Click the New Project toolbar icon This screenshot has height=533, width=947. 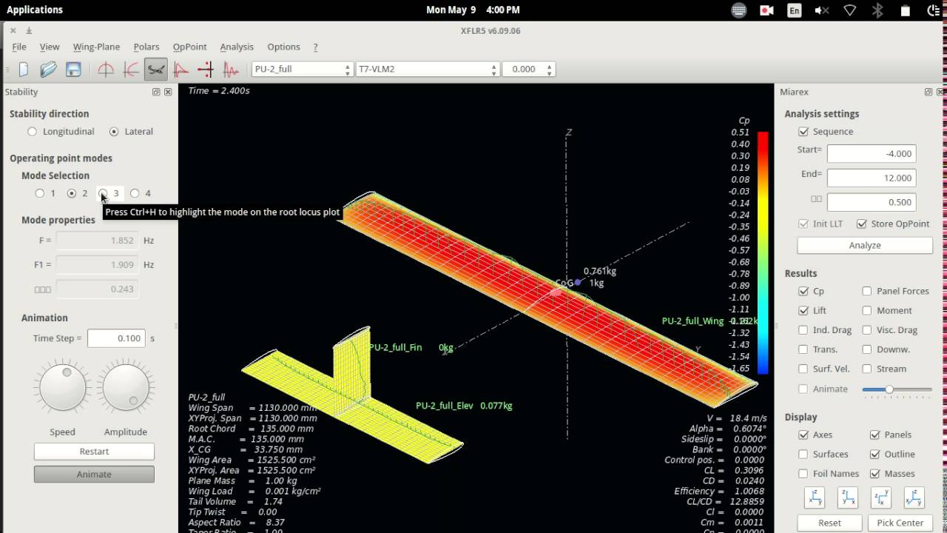click(x=24, y=70)
